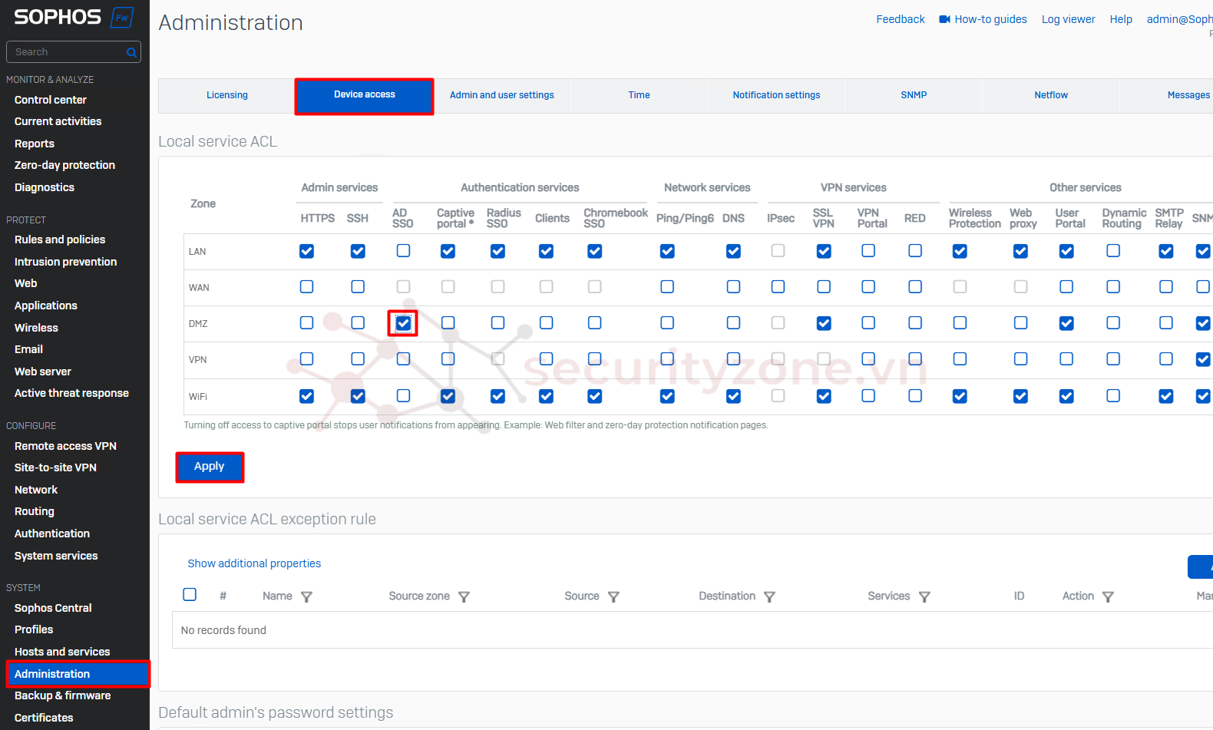Screen dimensions: 1213x730
Task: Select Administration in sidebar
Action: (x=78, y=674)
